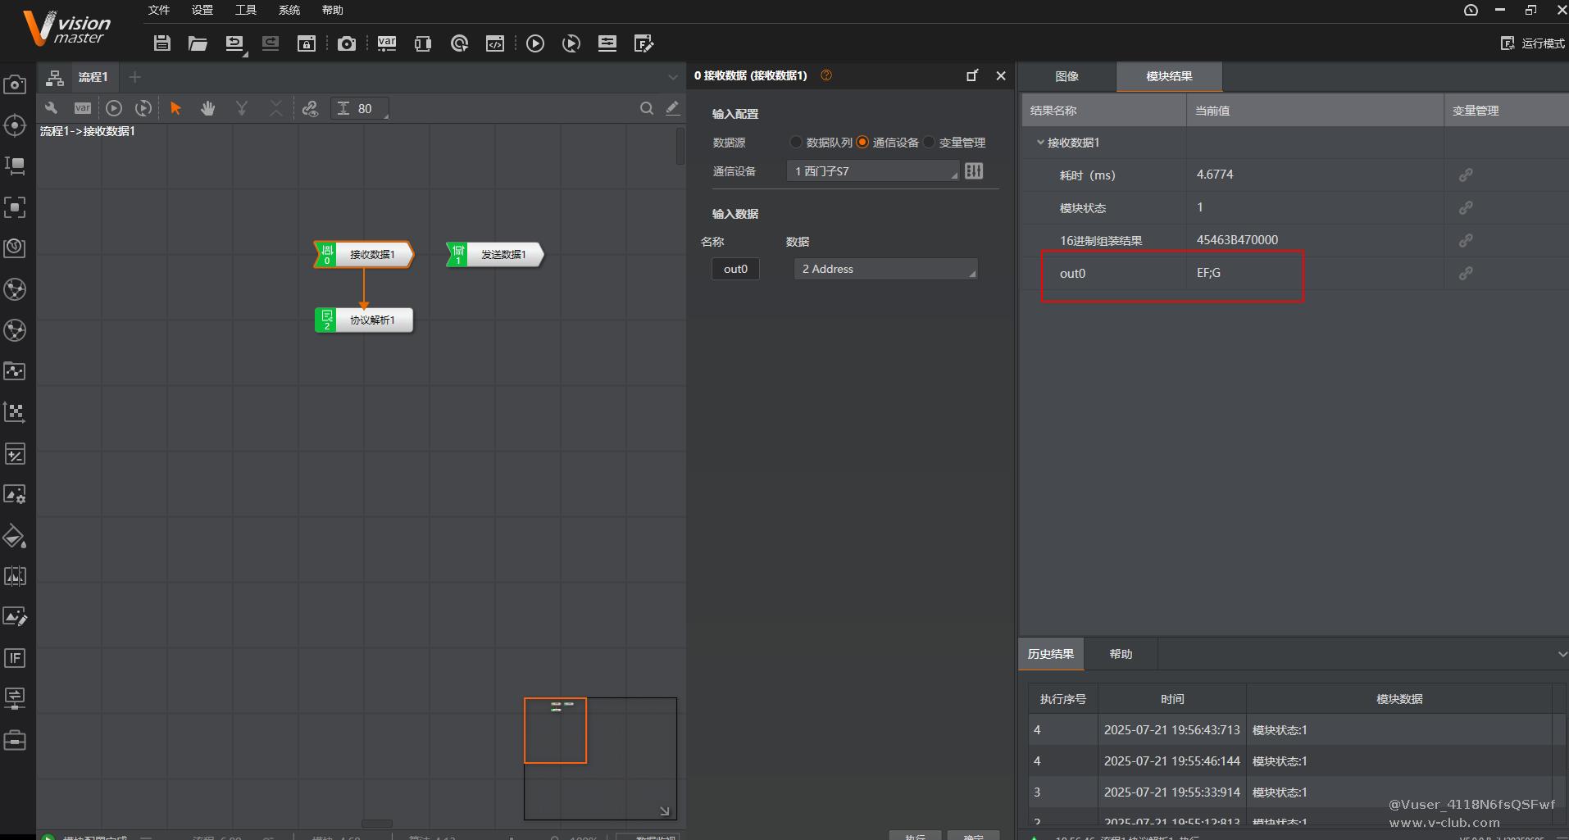The height and width of the screenshot is (840, 1569).
Task: Click the lock solution icon
Action: 307,43
